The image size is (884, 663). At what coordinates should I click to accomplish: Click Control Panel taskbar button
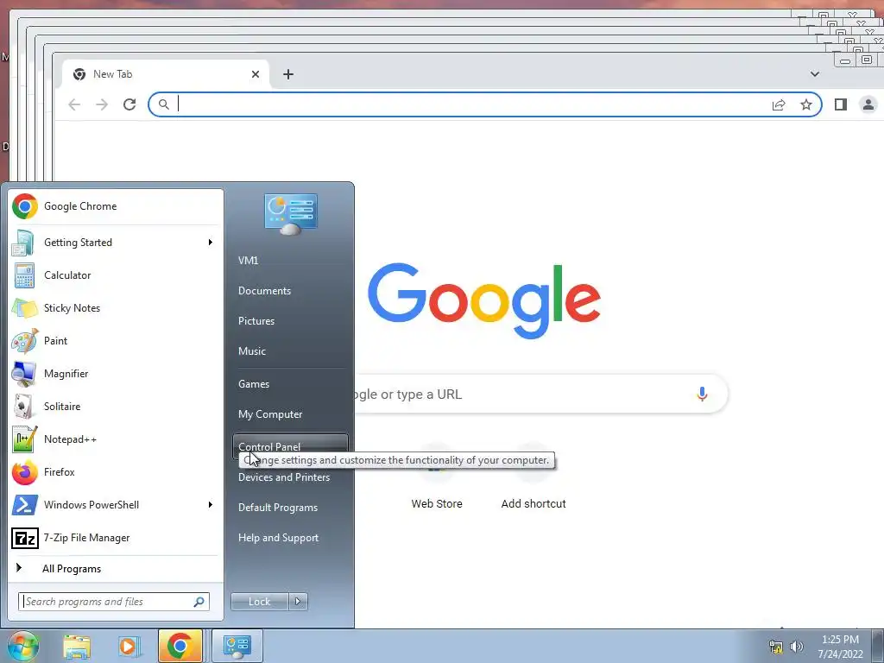[237, 646]
